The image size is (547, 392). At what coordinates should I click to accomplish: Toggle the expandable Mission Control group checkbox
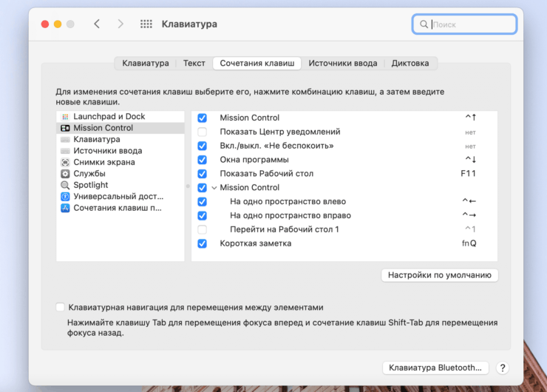pyautogui.click(x=202, y=188)
